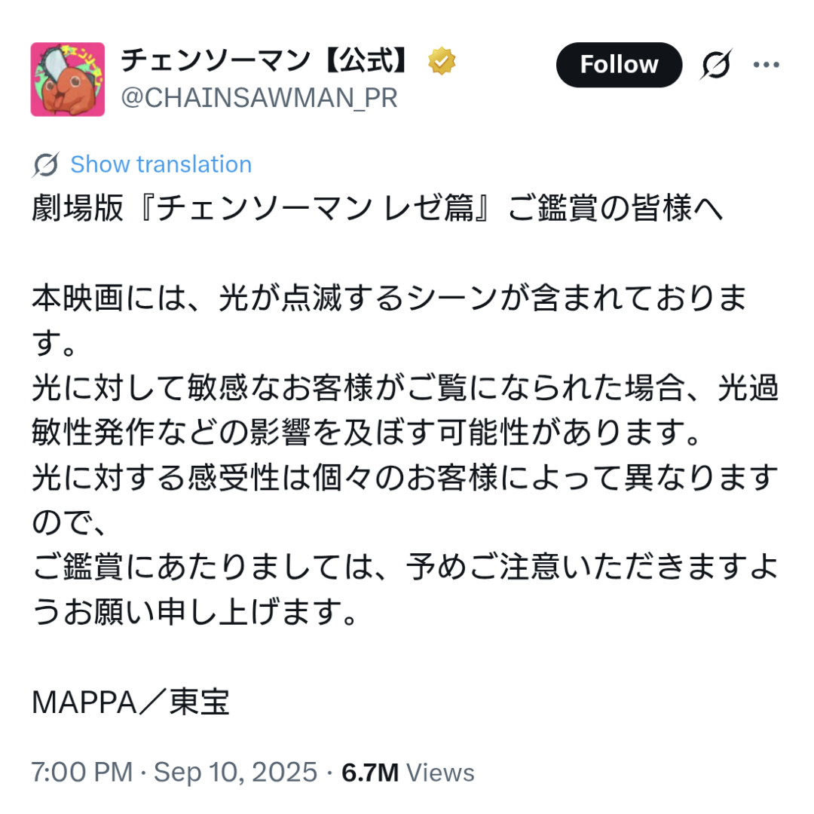The height and width of the screenshot is (814, 814).
Task: Click the gold verified badge
Action: click(x=442, y=62)
